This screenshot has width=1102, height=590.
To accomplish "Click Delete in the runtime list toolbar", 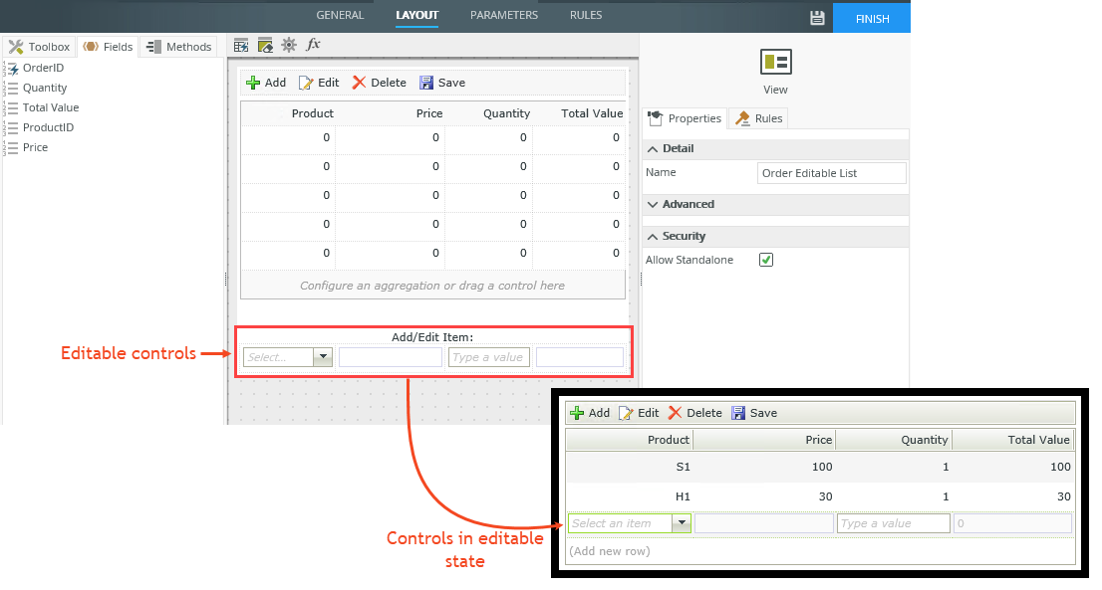I will pyautogui.click(x=695, y=413).
